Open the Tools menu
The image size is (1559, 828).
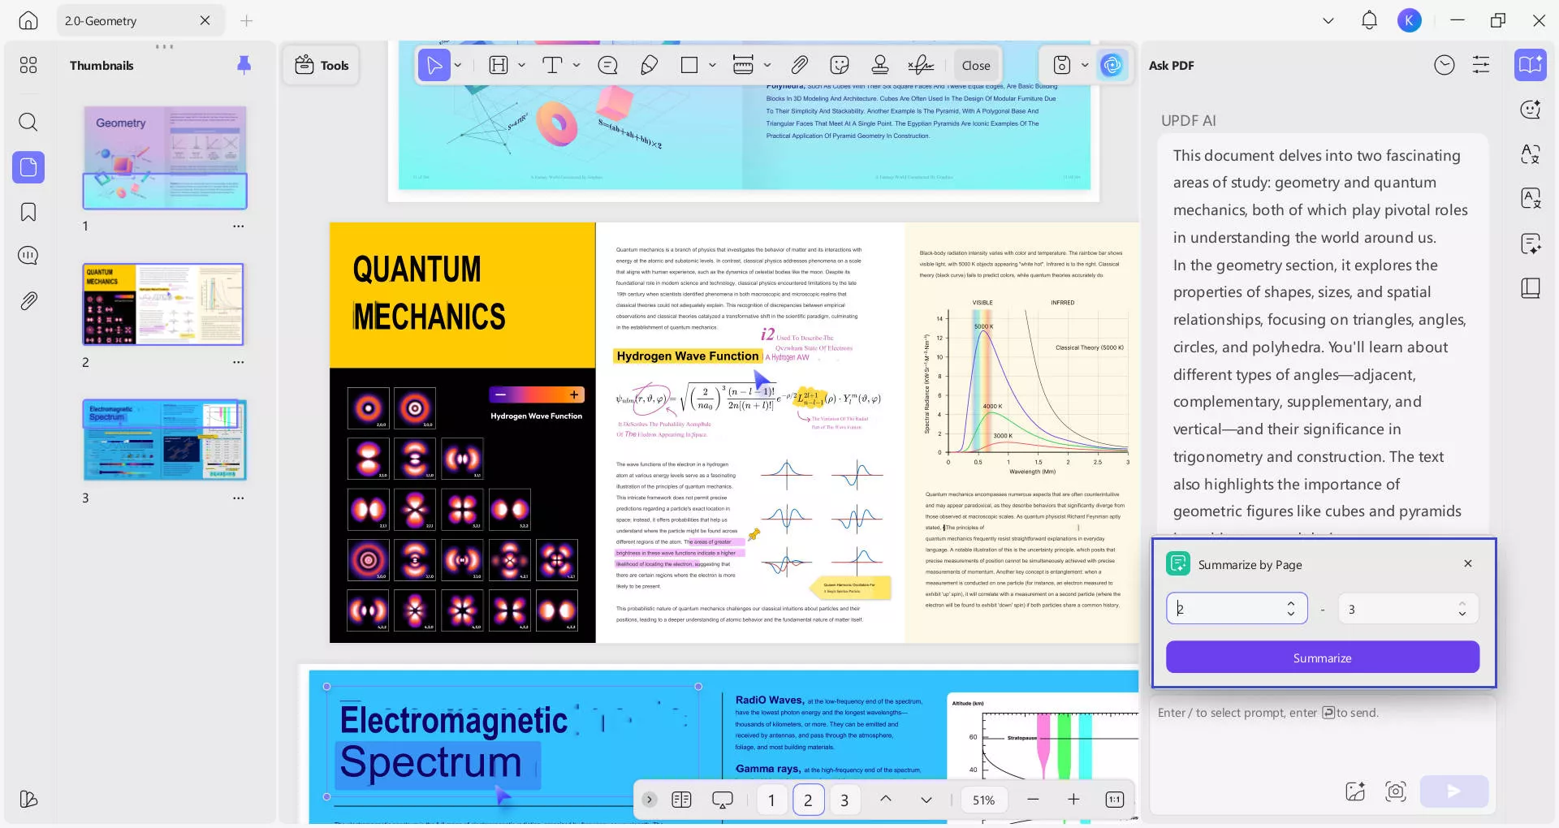[x=321, y=65]
